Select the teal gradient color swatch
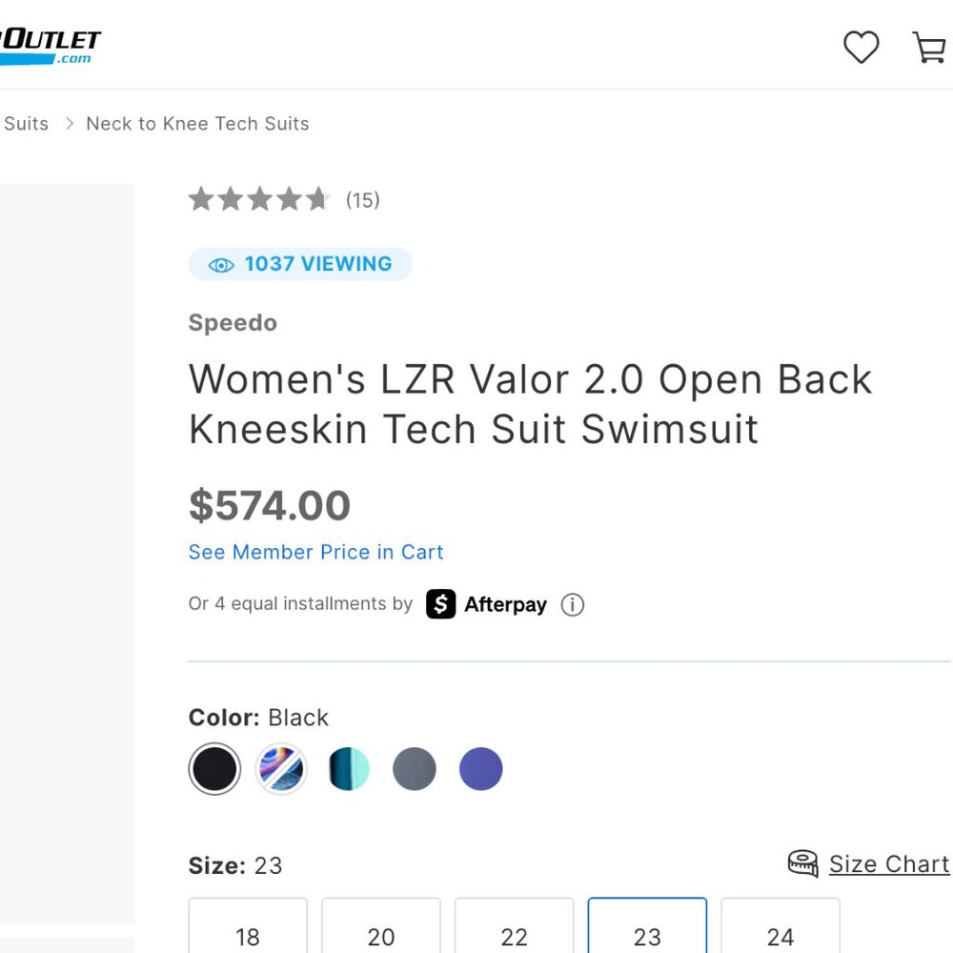Image resolution: width=953 pixels, height=953 pixels. tap(347, 768)
